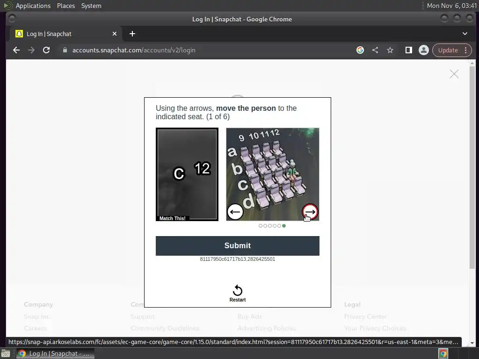The height and width of the screenshot is (359, 479).
Task: Share this page icon
Action: [x=375, y=50]
